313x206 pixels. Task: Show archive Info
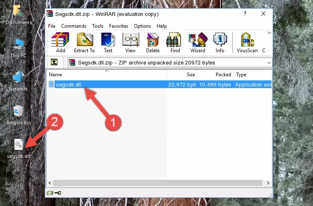pyautogui.click(x=220, y=42)
